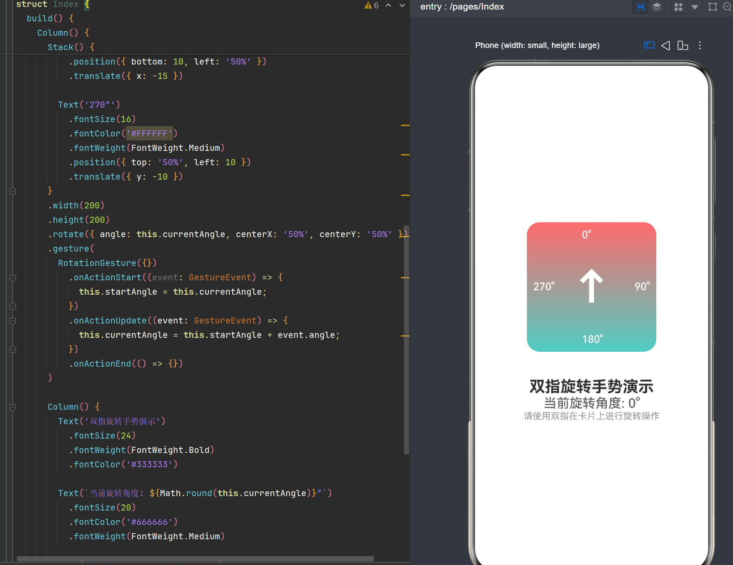733x565 pixels.
Task: Click the sticky build() header line
Action: pyautogui.click(x=50, y=18)
